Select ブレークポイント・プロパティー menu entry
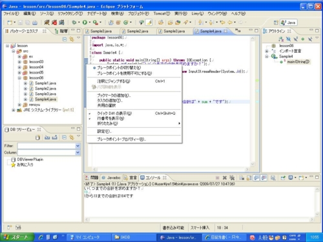323x242 pixels. point(134,139)
